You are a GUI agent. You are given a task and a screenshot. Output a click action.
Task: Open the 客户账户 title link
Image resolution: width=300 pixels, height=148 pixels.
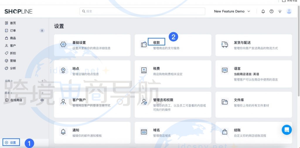tap(79, 100)
